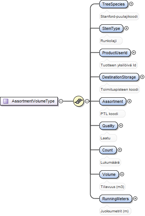The height and width of the screenshot is (216, 145).
Task: Select the Quality element
Action: coord(109,126)
